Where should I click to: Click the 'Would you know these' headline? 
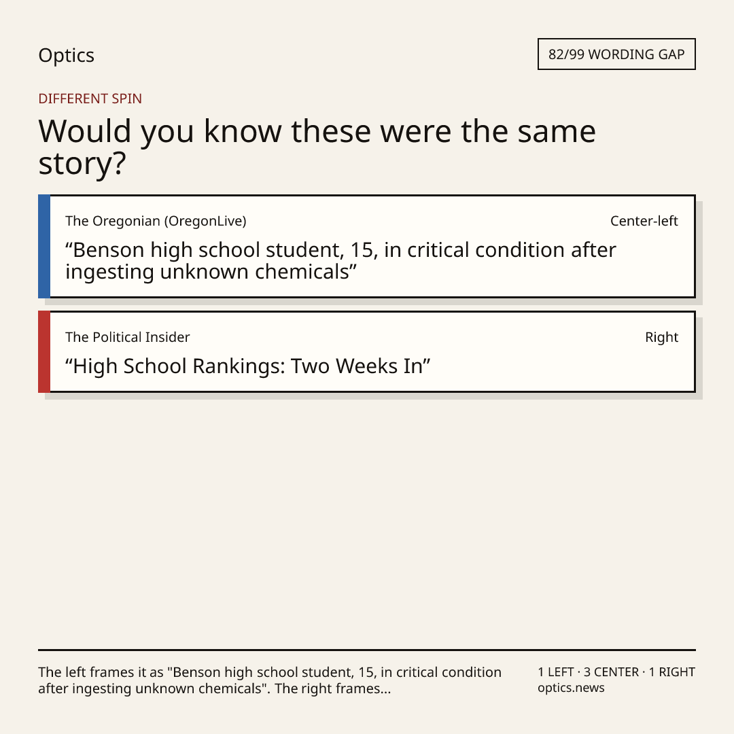317,147
